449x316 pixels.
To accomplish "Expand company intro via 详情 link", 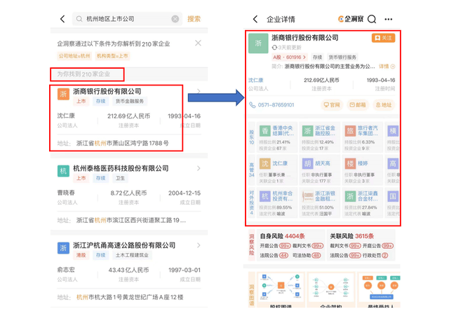I will tap(387, 67).
